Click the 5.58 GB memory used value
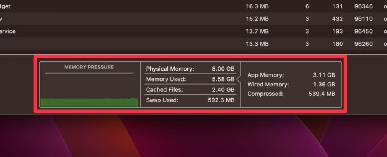 223,79
